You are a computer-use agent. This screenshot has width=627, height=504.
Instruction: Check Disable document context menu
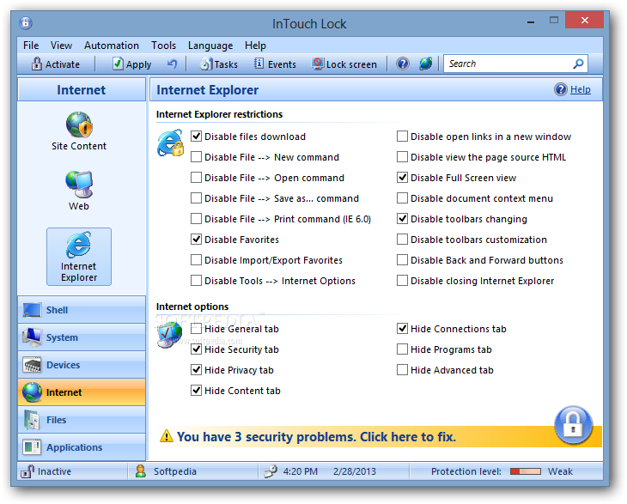pos(402,198)
